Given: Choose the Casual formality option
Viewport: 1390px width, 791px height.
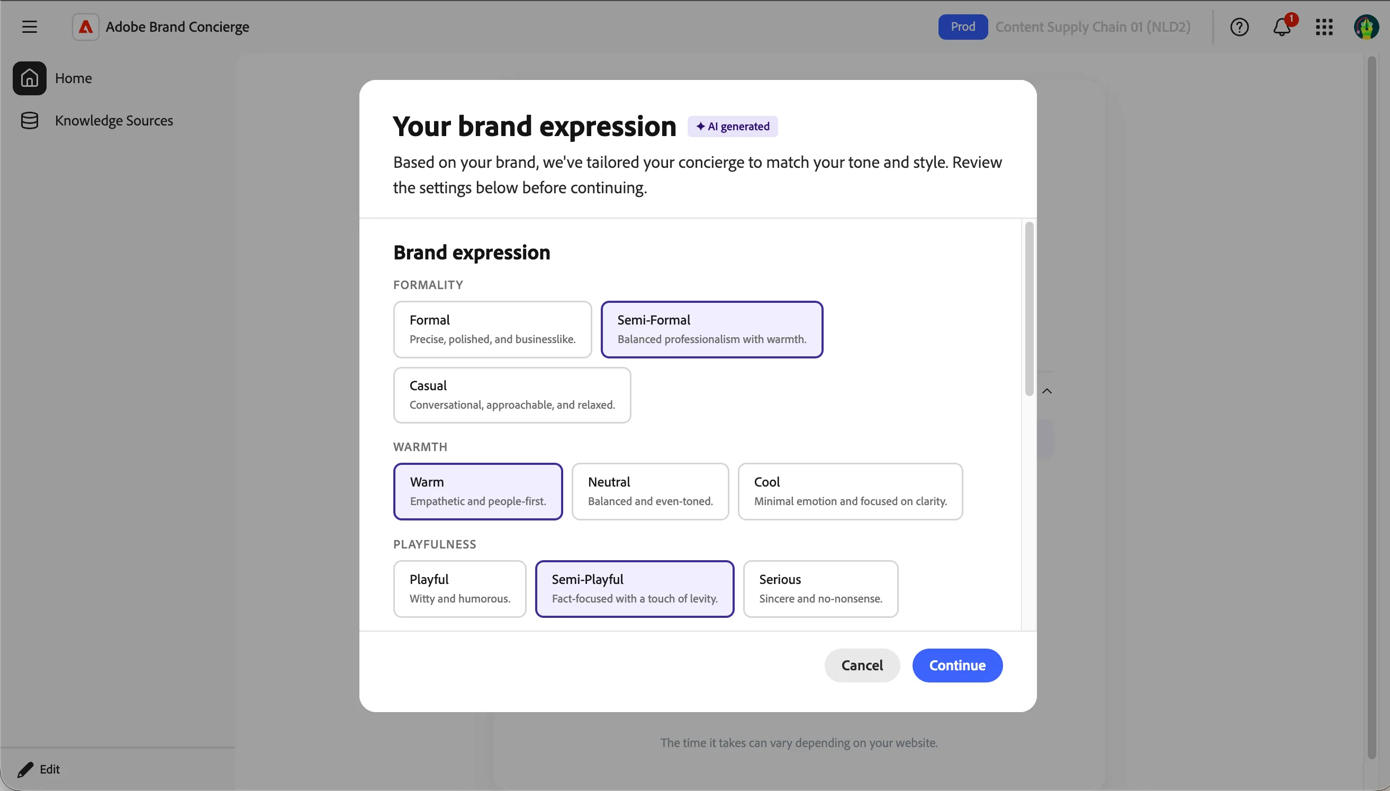Looking at the screenshot, I should 512,395.
